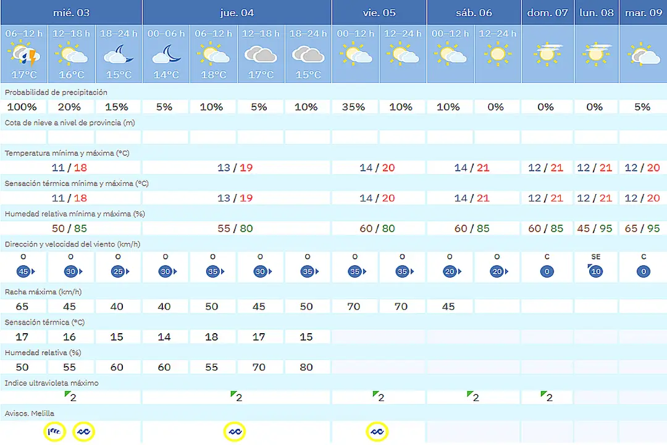This screenshot has height=445, width=667.
Task: Click the hazy sun icon under dom. 07
Action: pyautogui.click(x=547, y=54)
